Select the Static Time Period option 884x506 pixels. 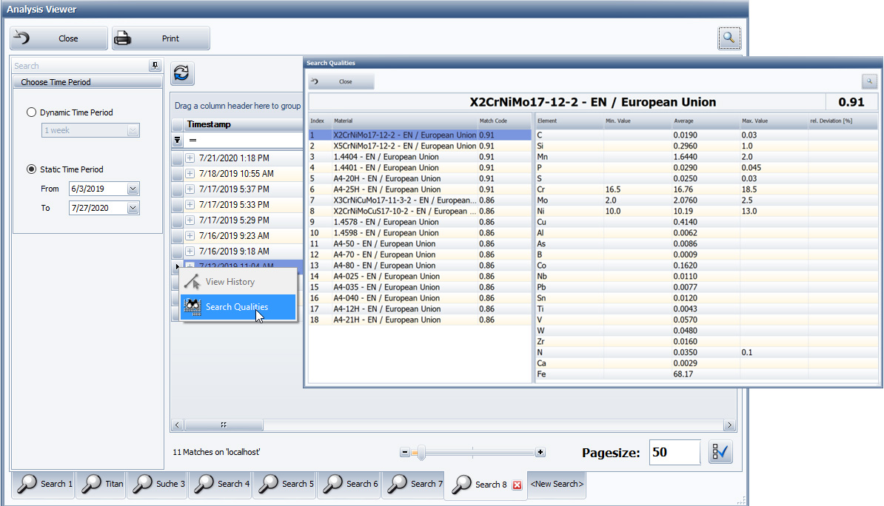(x=30, y=169)
